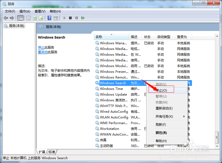Click the start service toolbar icon

64,18
